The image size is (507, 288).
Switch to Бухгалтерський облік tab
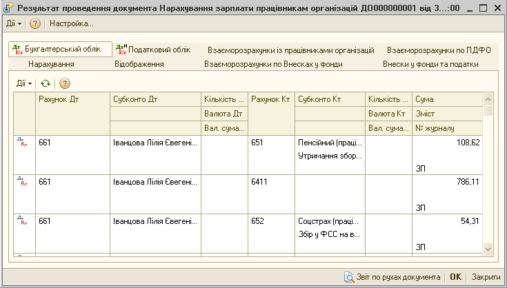[x=61, y=50]
